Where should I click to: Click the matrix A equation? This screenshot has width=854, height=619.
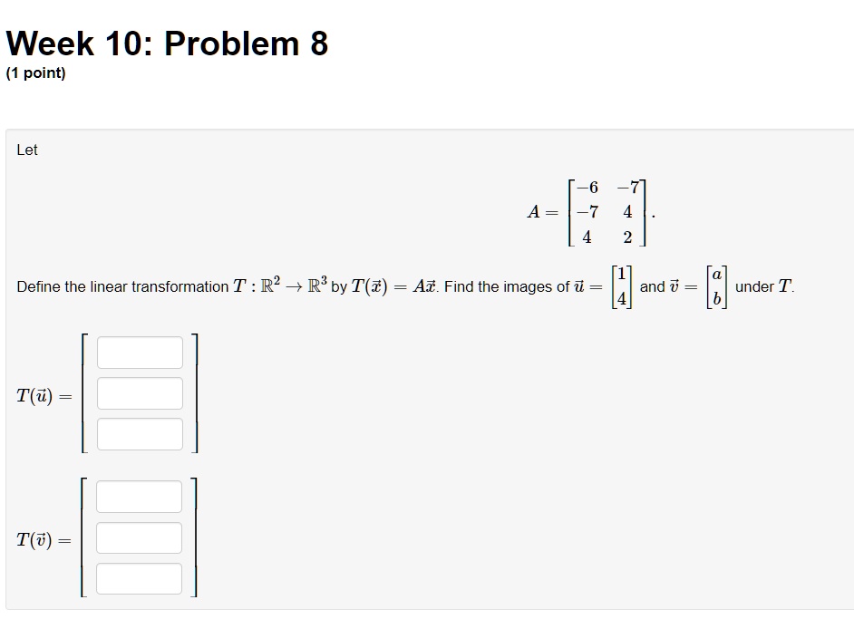(x=591, y=212)
